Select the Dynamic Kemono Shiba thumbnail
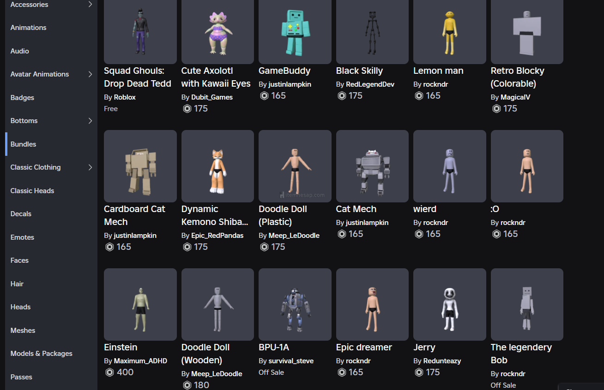The height and width of the screenshot is (390, 604). [217, 166]
